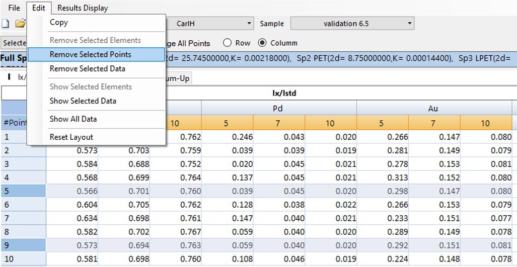Expand the Sample validation 6.5 dropdown
Image resolution: width=517 pixels, height=267 pixels.
(x=352, y=24)
